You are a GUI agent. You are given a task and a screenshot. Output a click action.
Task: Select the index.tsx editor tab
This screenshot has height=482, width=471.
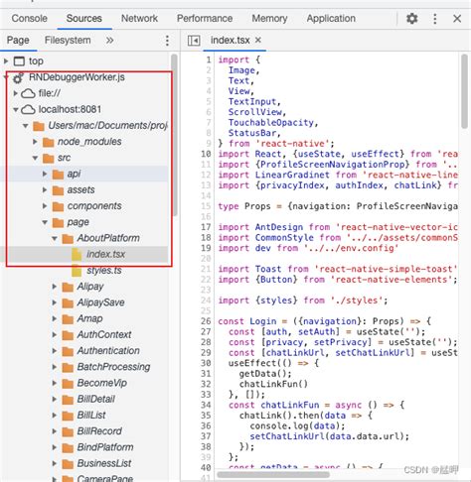[x=230, y=41]
